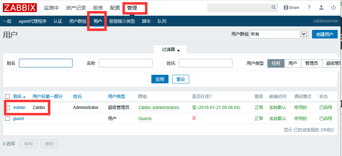Screen dimensions: 342x156
Task: Open the 资产记录 menu
Action: [x=76, y=8]
